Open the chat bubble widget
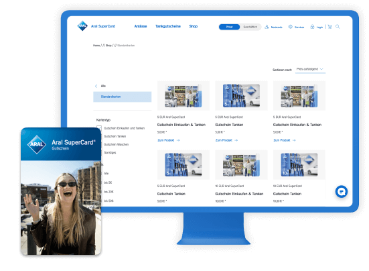 tap(342, 192)
